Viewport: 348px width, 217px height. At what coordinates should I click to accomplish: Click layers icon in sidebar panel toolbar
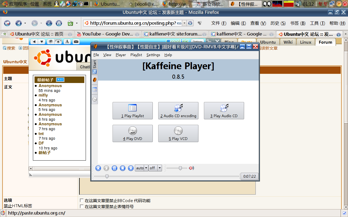pyautogui.click(x=51, y=42)
